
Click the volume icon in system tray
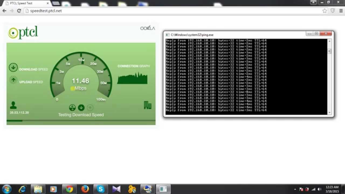point(320,189)
